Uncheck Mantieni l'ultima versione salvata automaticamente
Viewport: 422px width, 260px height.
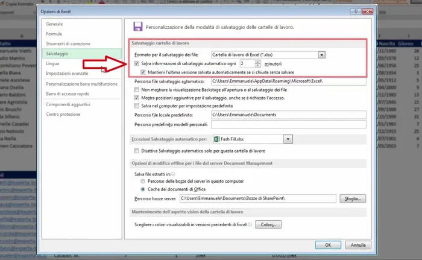(143, 72)
